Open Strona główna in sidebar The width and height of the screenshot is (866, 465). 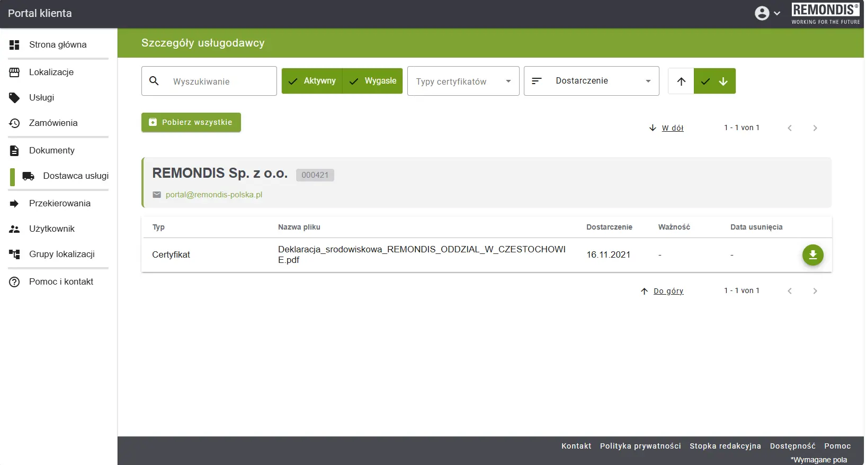58,45
